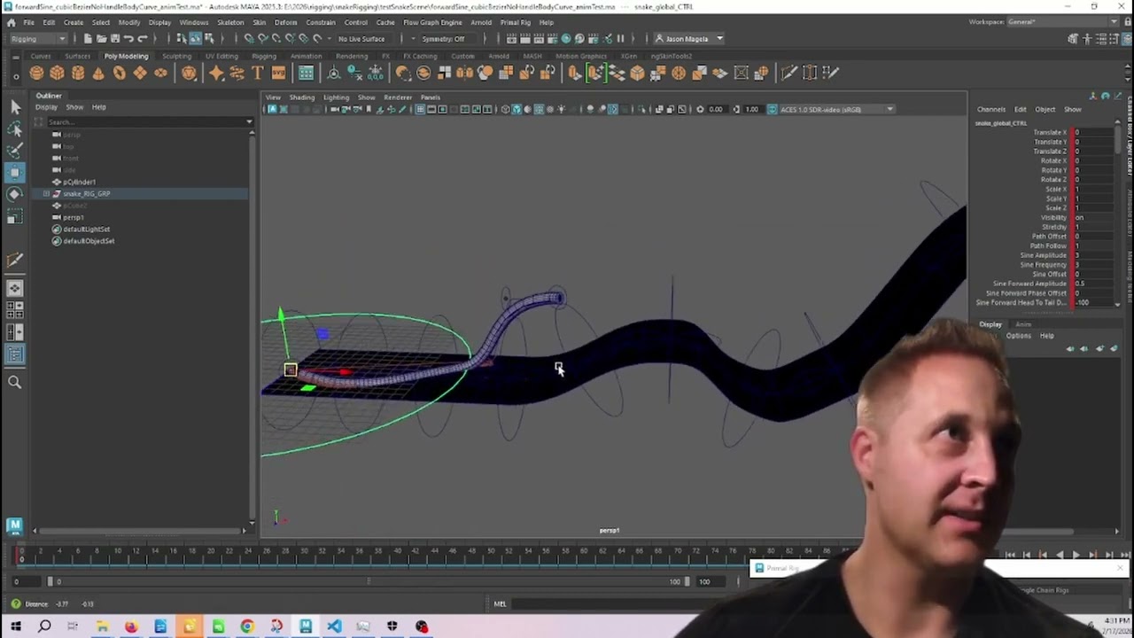This screenshot has height=638, width=1134.
Task: Open Firefox from the Windows taskbar
Action: tap(131, 626)
